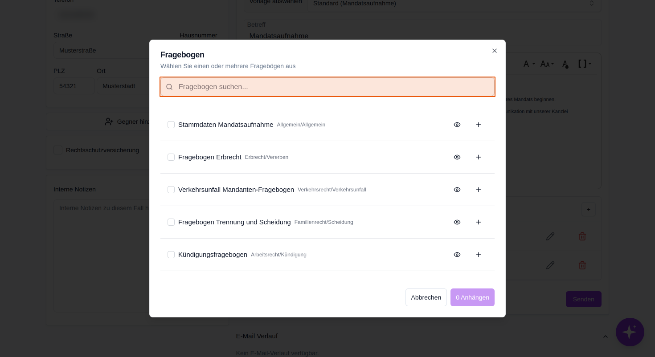The image size is (655, 357).
Task: Focus the Fragebogen suchen search field
Action: pos(327,87)
